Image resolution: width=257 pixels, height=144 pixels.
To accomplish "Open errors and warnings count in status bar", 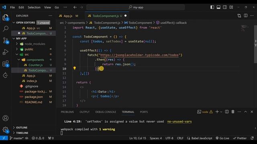I will tap(38, 138).
